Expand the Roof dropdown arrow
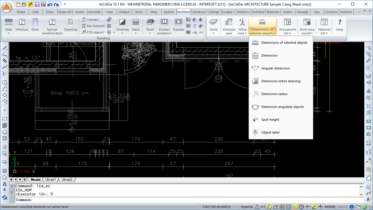This screenshot has height=210, width=373. (x=150, y=33)
